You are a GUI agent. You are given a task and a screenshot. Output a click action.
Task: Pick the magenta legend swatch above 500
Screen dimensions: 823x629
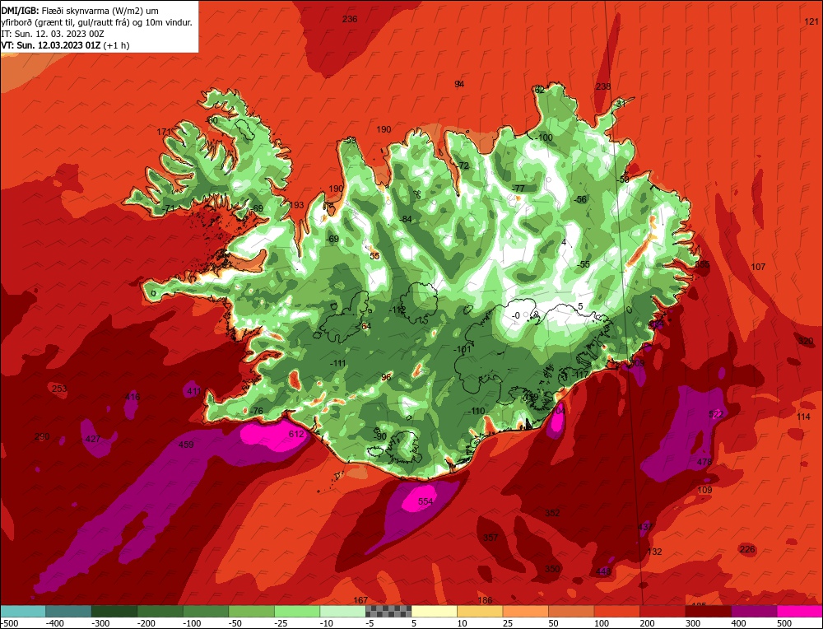[799, 611]
